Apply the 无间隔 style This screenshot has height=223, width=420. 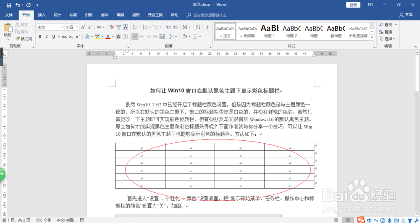coord(247,31)
